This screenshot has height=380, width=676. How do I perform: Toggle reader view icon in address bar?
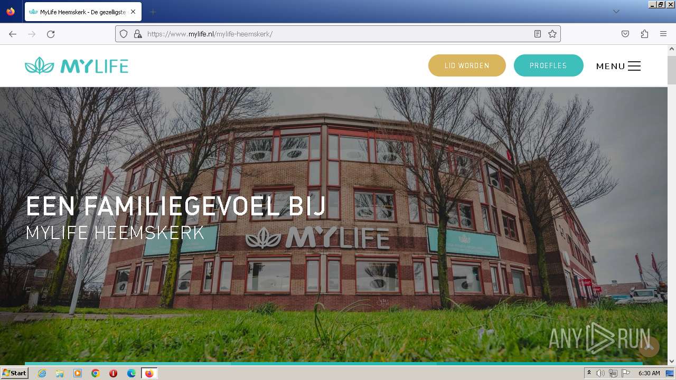pos(538,34)
